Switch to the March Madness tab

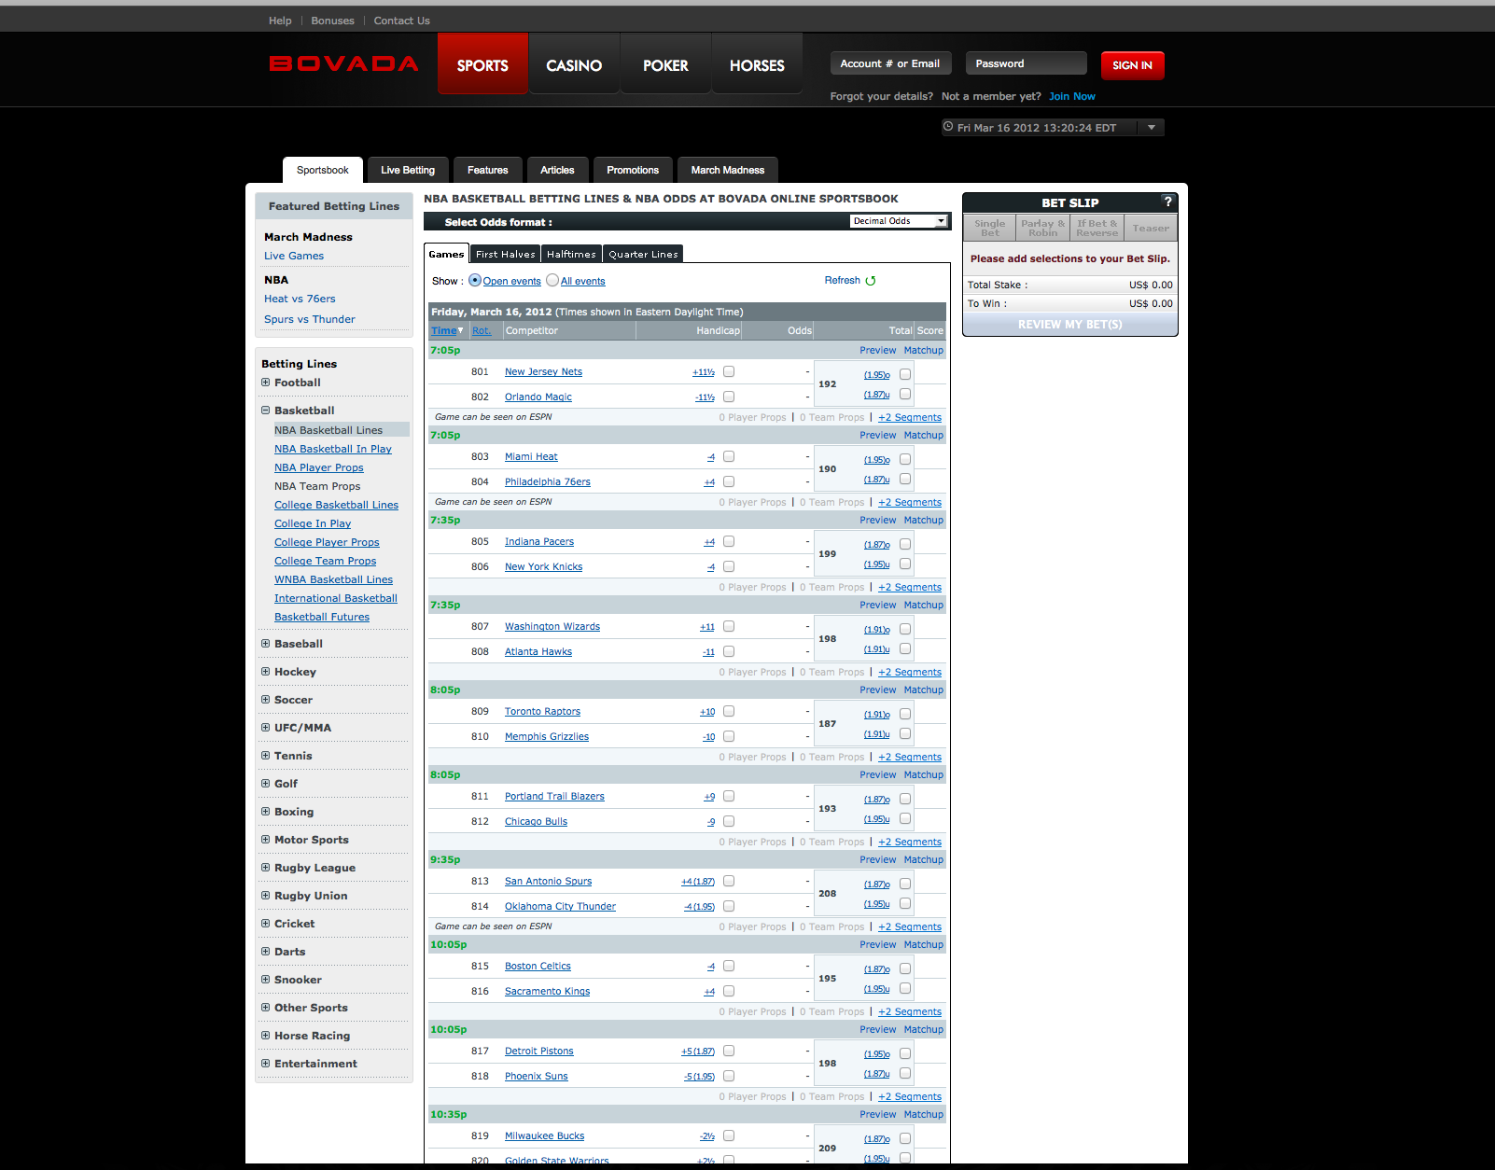tap(728, 170)
